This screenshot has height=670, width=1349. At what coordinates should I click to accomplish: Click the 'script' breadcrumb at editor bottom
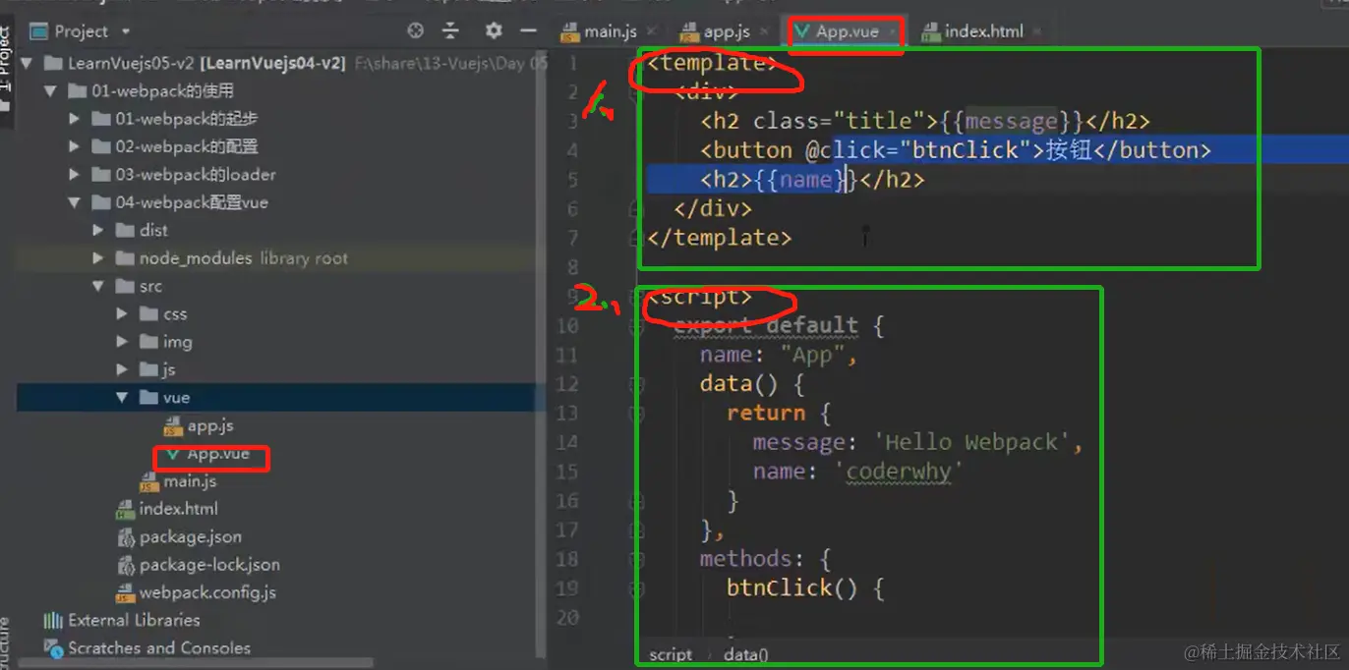671,654
